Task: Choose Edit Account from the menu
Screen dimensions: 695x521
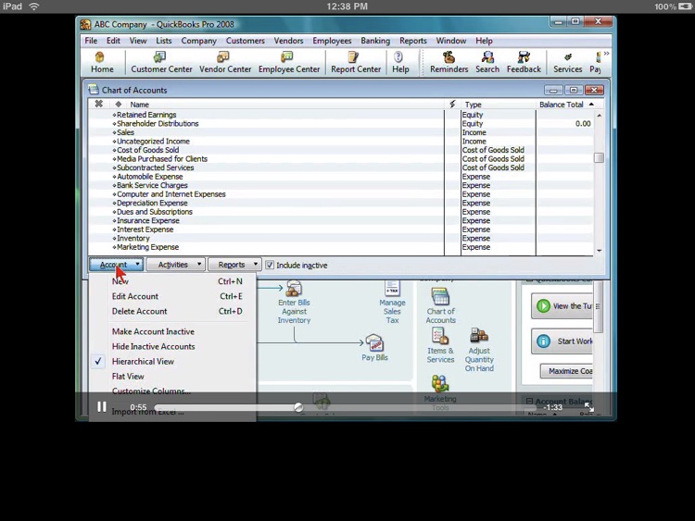Action: point(135,296)
